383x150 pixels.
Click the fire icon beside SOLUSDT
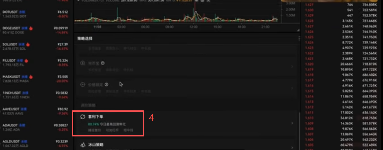point(28,44)
